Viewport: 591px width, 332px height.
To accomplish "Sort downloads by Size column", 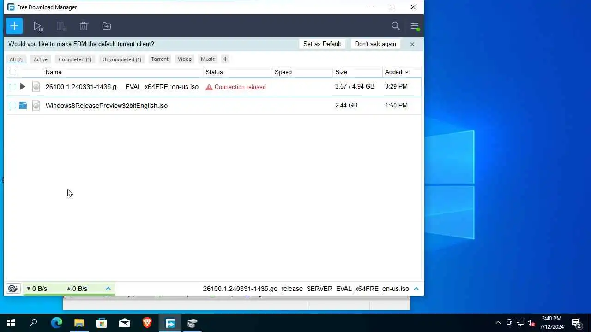I will (341, 72).
